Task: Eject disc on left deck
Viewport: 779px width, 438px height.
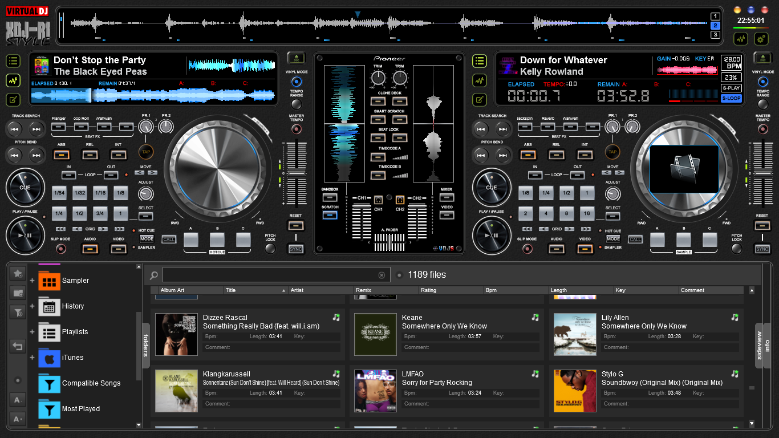Action: coord(296,58)
